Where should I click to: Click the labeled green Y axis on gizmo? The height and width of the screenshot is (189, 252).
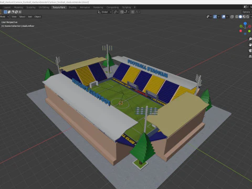241,26
